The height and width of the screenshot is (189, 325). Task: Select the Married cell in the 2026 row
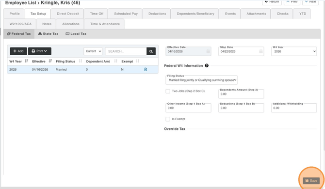(61, 70)
